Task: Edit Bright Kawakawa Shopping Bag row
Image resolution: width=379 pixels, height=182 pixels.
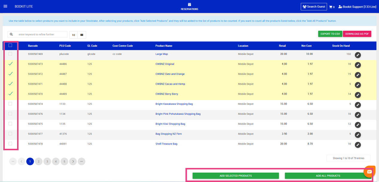Action: pyautogui.click(x=358, y=105)
